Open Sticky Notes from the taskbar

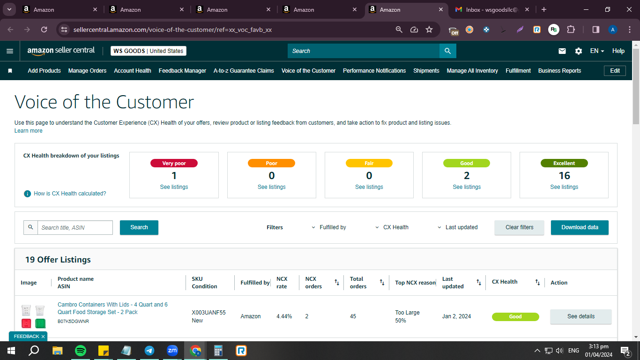104,351
